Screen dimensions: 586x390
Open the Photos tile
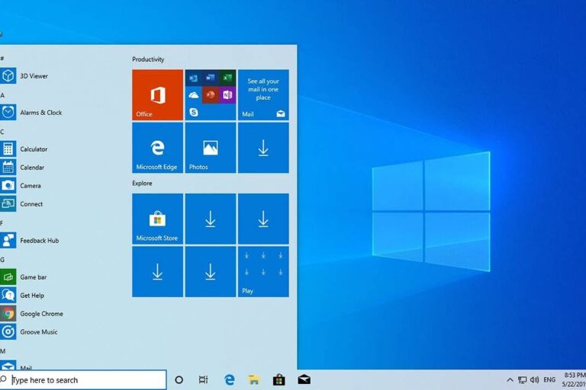[210, 148]
